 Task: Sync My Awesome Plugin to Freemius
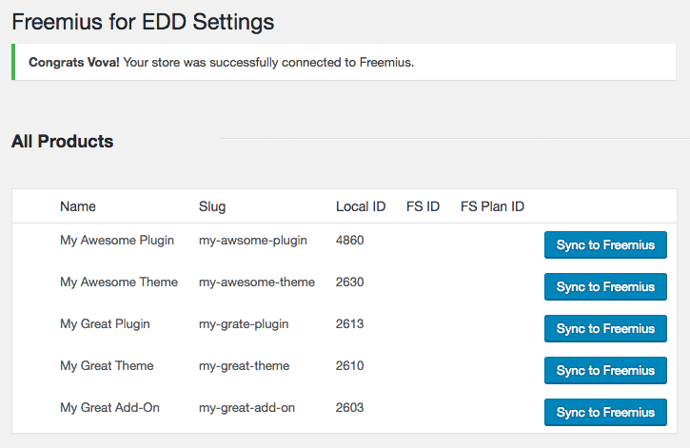605,244
